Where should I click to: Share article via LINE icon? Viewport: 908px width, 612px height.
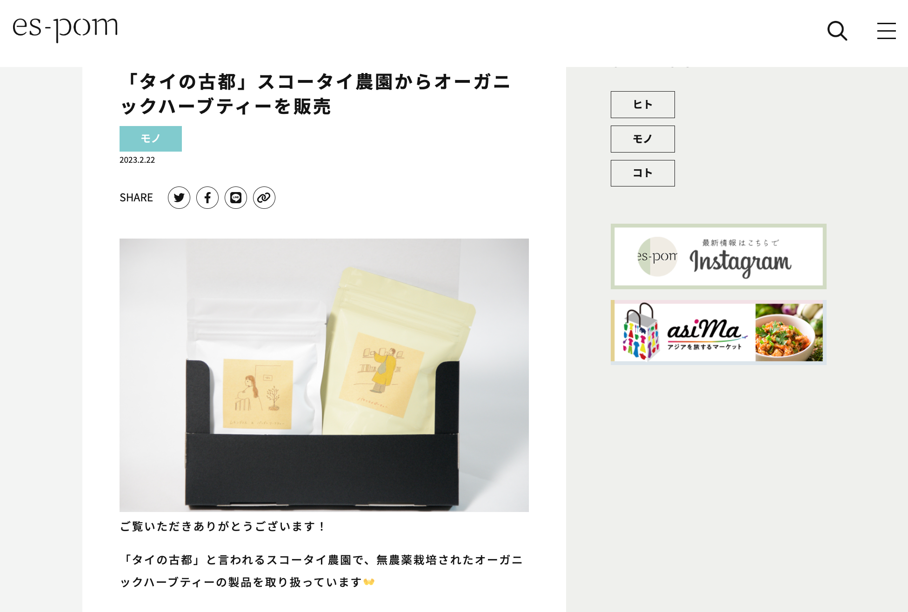click(x=236, y=198)
